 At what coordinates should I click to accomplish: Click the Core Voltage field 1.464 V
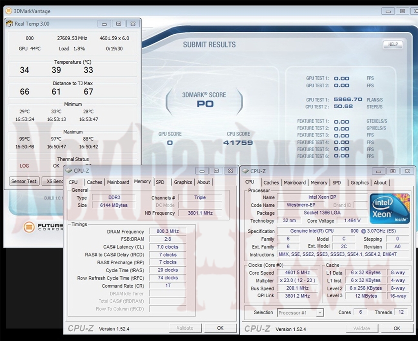point(352,221)
